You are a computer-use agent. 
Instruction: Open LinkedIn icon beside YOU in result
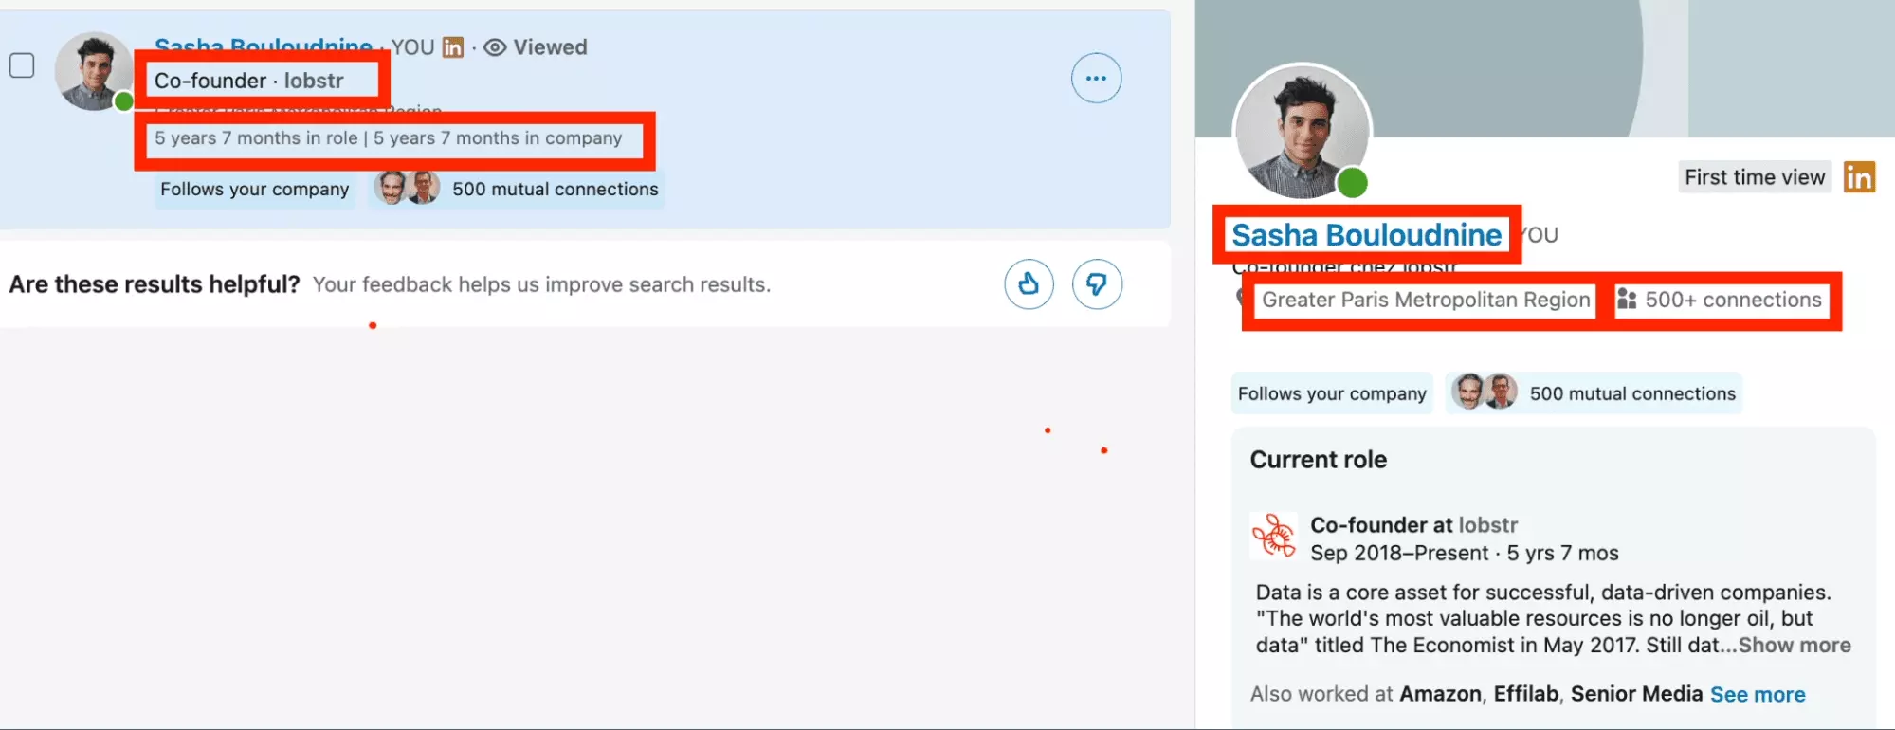click(x=453, y=47)
